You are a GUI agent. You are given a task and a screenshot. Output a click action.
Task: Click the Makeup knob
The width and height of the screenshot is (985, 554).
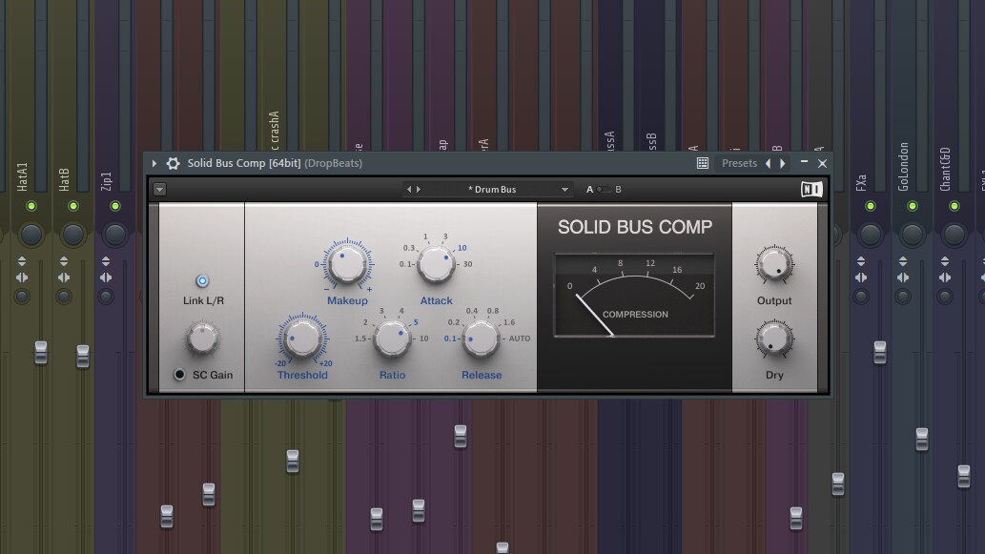tap(347, 264)
